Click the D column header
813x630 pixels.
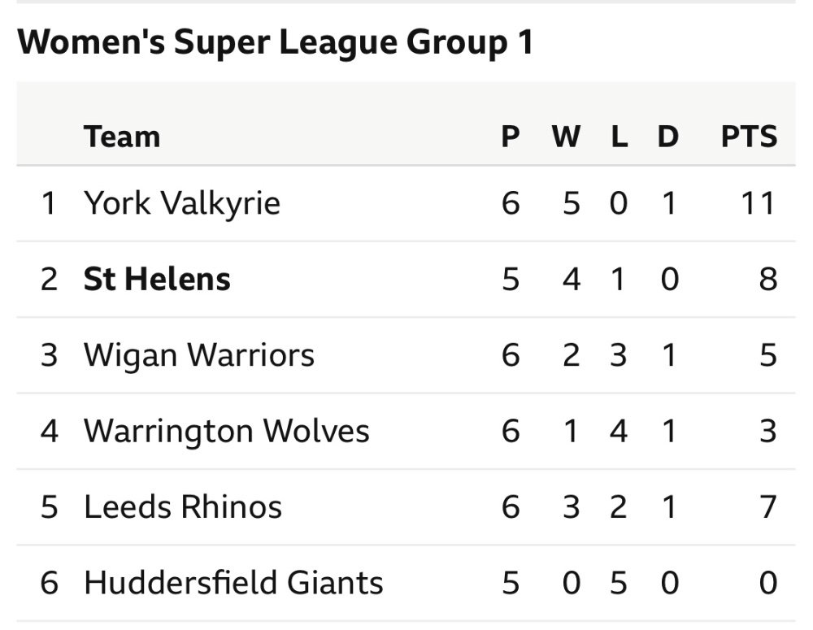click(667, 137)
